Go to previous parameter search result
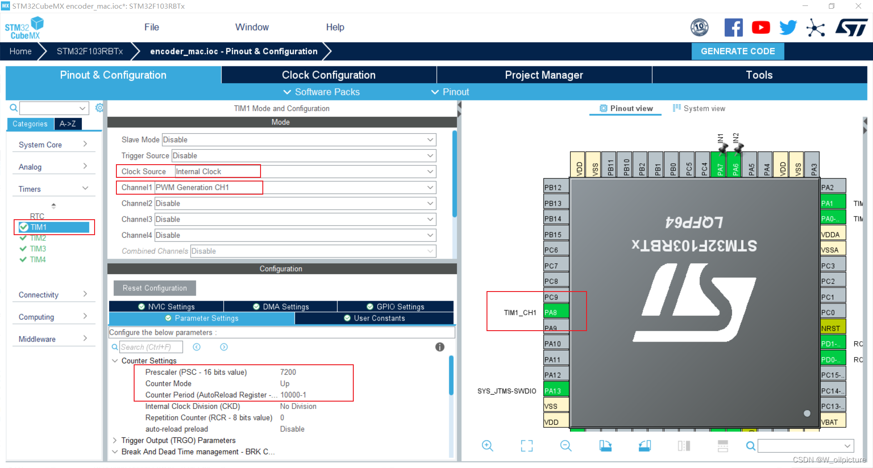The width and height of the screenshot is (873, 468). 196,347
